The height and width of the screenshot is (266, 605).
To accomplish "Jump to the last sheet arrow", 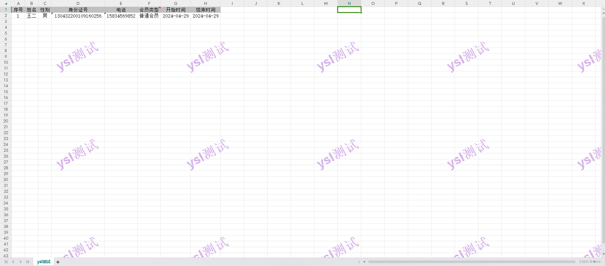I will [x=28, y=262].
